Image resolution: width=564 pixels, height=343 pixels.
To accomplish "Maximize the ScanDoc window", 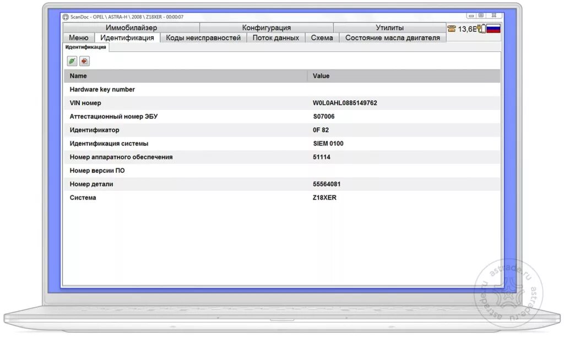I will coord(481,15).
